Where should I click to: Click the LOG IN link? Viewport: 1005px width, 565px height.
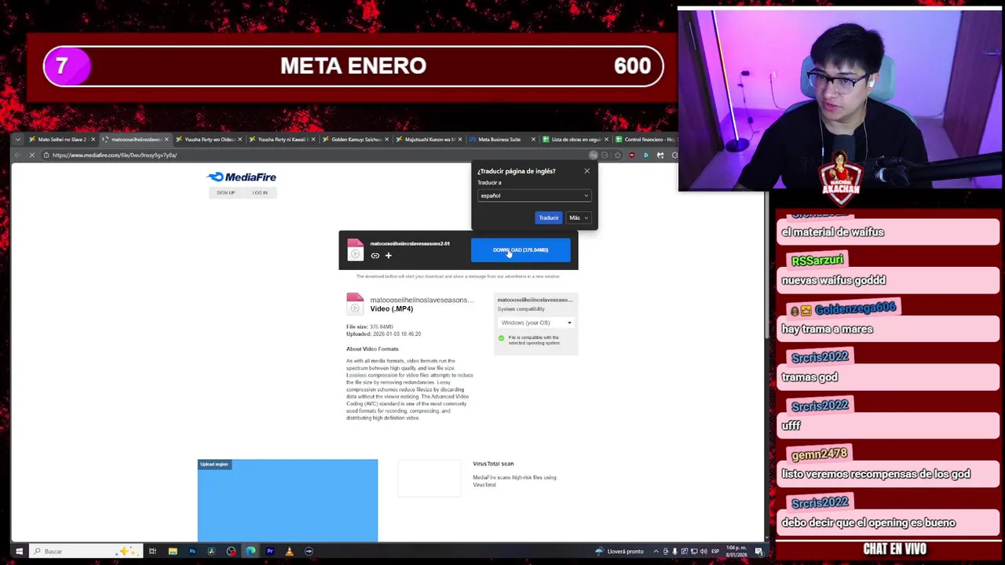(x=260, y=192)
